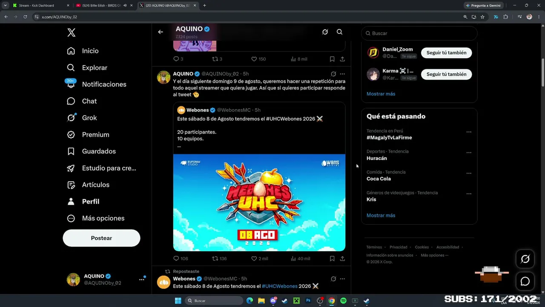This screenshot has height=307, width=545.
Task: Mute the Billie Eilish tab audio
Action: point(125,6)
